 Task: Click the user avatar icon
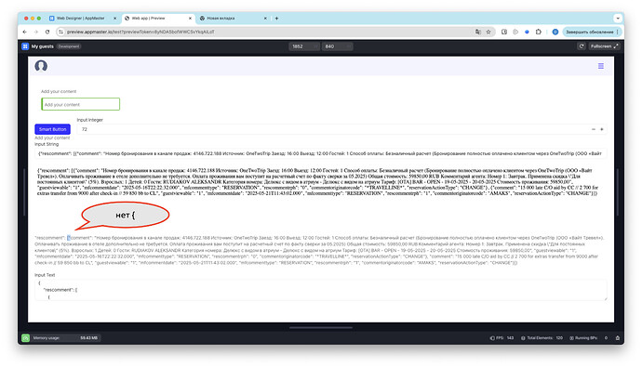pyautogui.click(x=41, y=66)
